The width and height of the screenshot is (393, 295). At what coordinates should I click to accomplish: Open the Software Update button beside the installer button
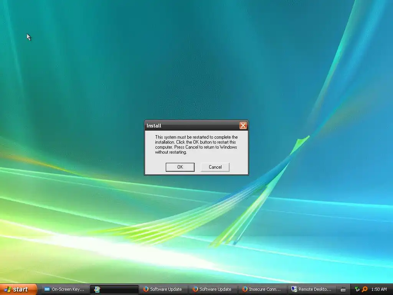tap(163, 289)
